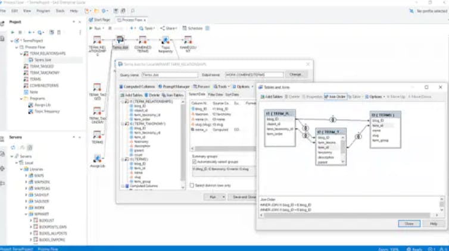Click Close button in Tables and Joins
This screenshot has height=251, width=449.
click(409, 224)
